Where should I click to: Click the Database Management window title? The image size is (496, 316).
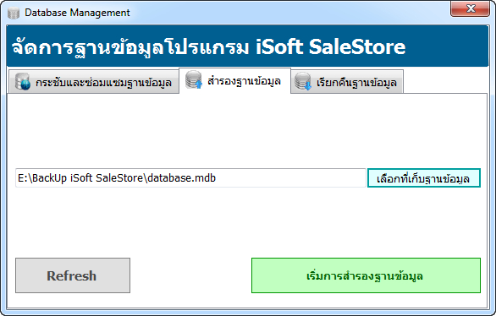(77, 13)
